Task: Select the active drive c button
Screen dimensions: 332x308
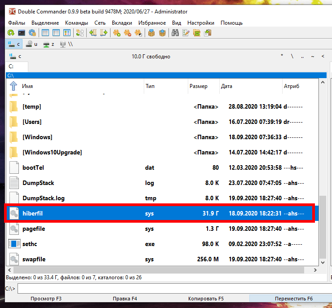Action: click(x=14, y=44)
